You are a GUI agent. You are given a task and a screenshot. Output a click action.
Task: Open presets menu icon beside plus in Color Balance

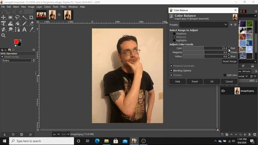click(x=235, y=25)
